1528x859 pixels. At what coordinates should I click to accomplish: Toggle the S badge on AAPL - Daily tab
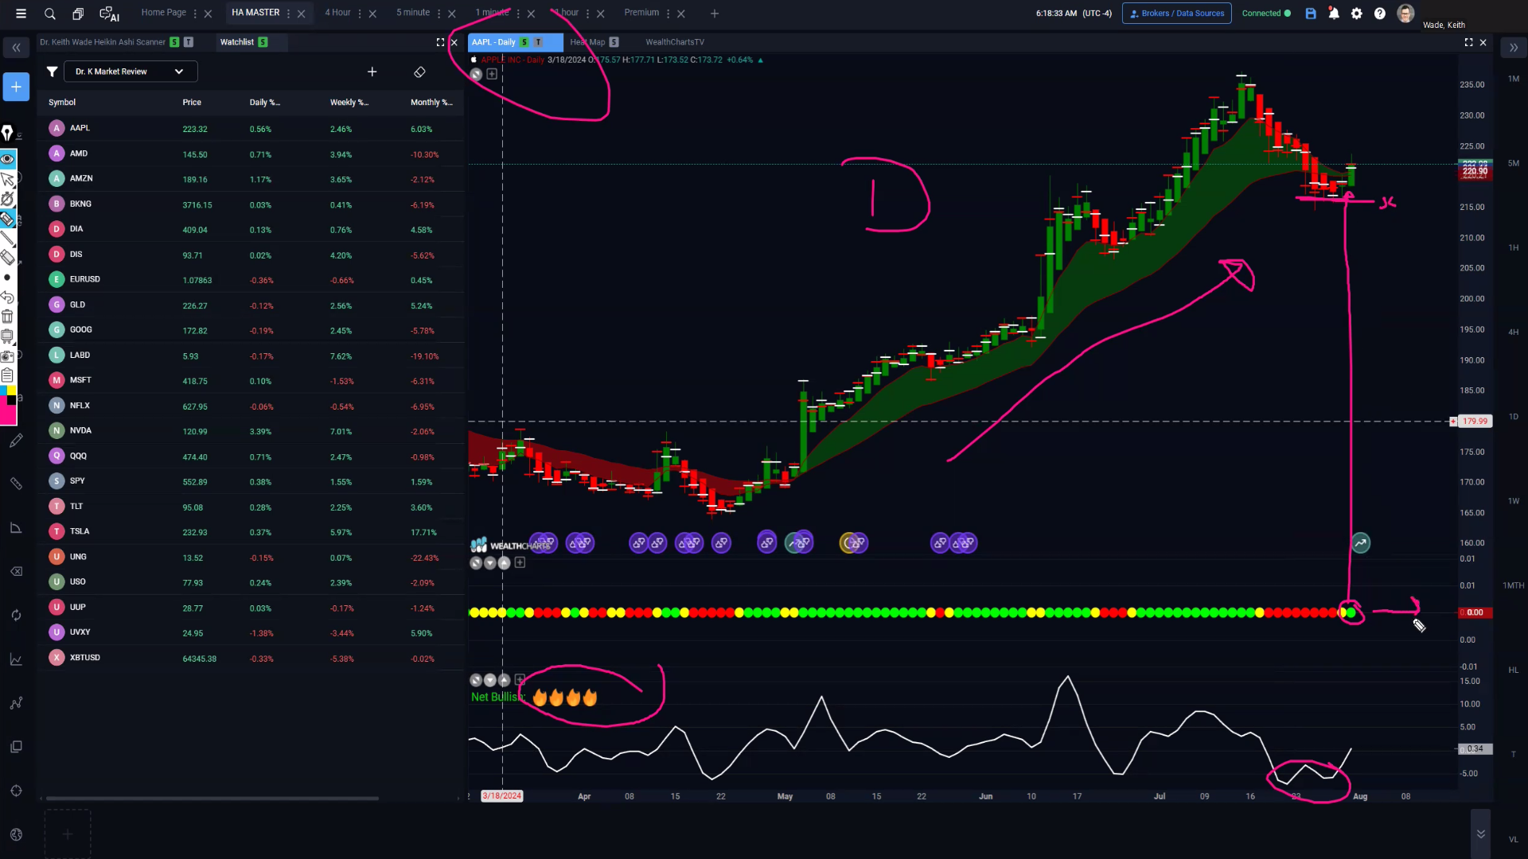pos(524,42)
